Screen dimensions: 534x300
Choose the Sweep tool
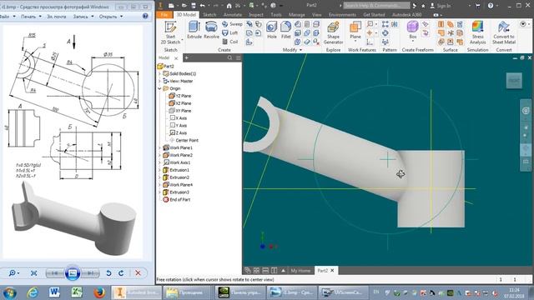(232, 24)
